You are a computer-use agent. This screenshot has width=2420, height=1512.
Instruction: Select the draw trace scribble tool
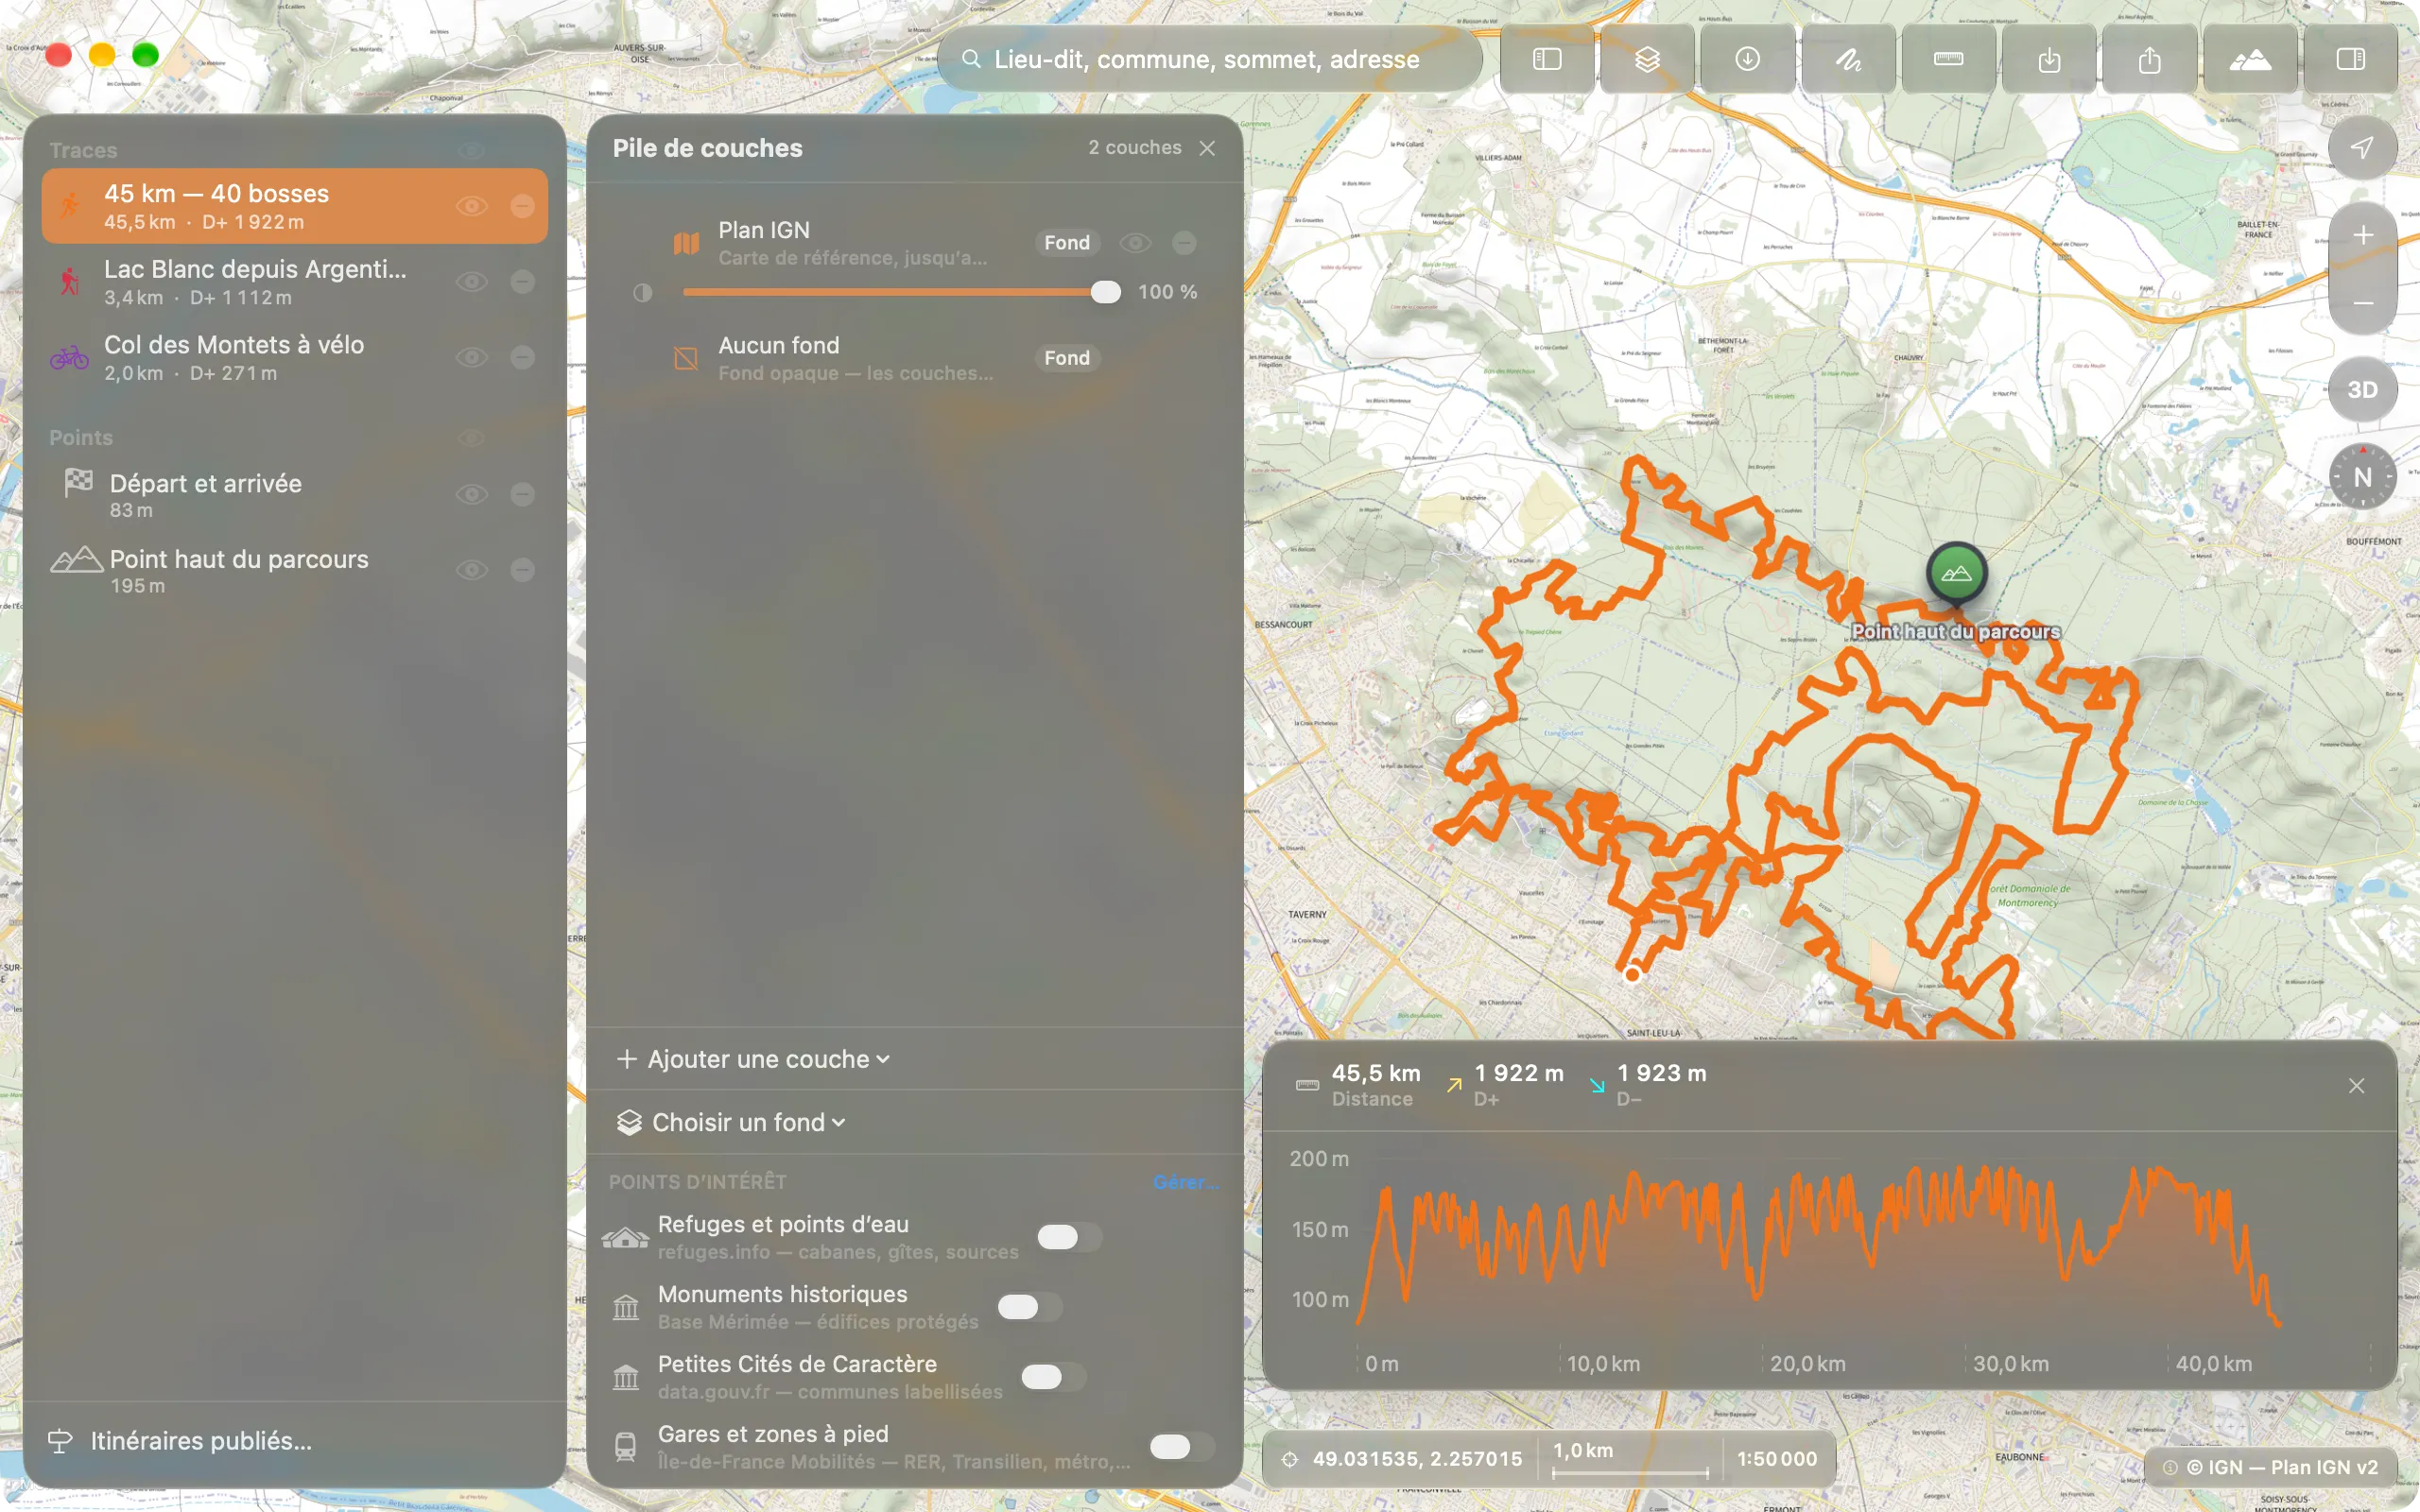coord(1848,60)
